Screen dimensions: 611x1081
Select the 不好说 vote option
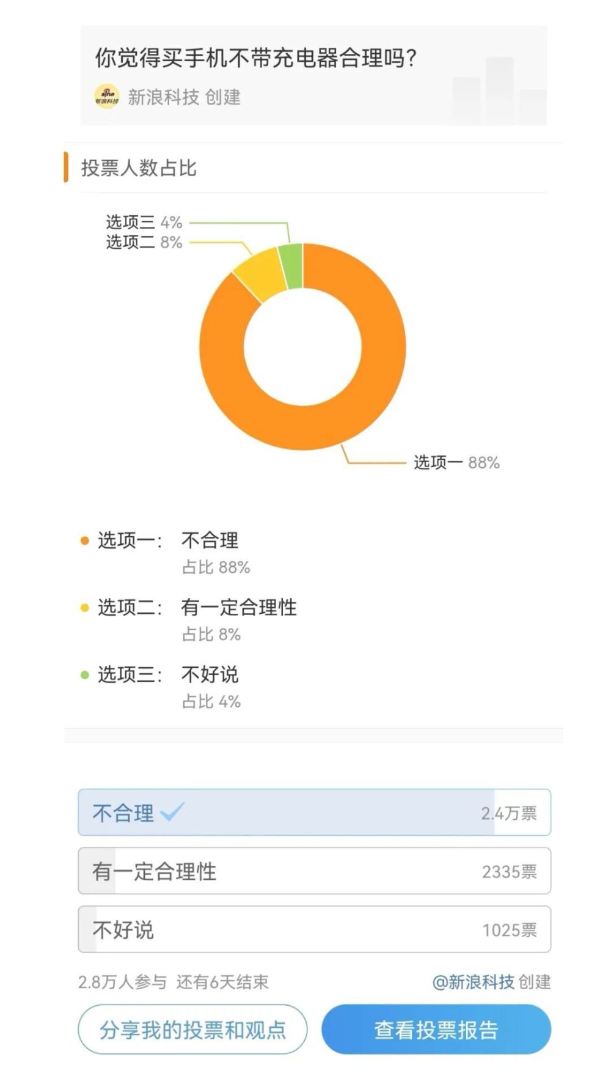(x=314, y=929)
